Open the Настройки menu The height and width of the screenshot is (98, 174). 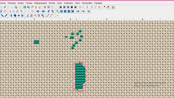(x=87, y=3)
